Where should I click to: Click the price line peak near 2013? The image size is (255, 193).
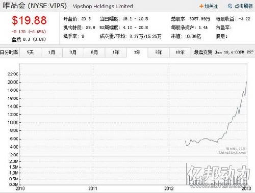pyautogui.click(x=246, y=82)
